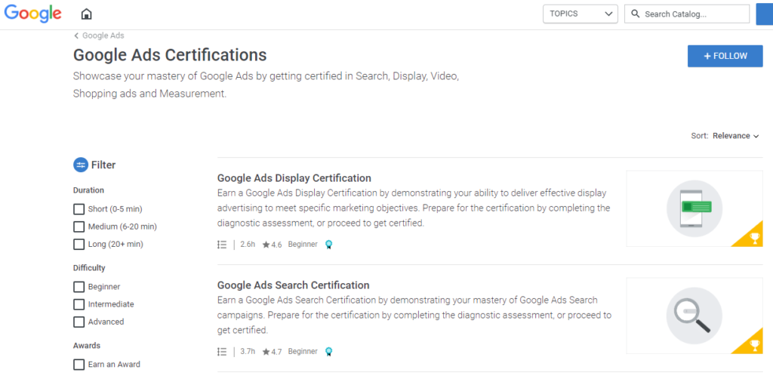Open the TOPICS dropdown
This screenshot has width=773, height=379.
tap(581, 14)
